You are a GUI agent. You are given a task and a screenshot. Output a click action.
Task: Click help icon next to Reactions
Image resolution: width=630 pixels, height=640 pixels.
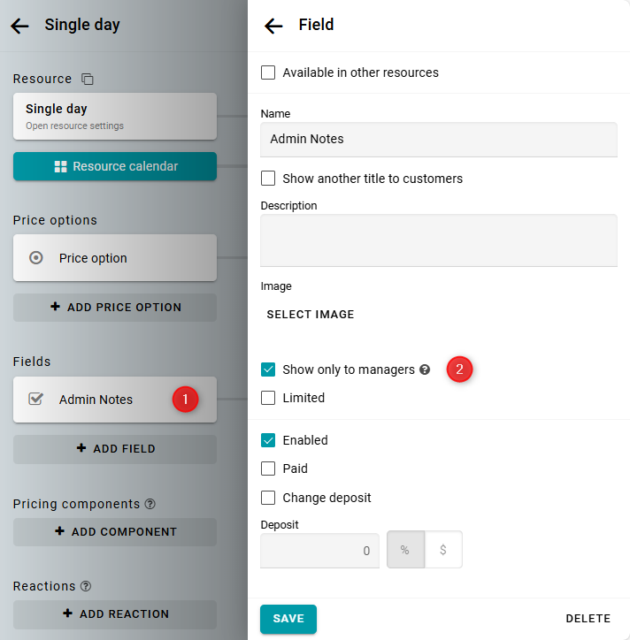coord(85,586)
